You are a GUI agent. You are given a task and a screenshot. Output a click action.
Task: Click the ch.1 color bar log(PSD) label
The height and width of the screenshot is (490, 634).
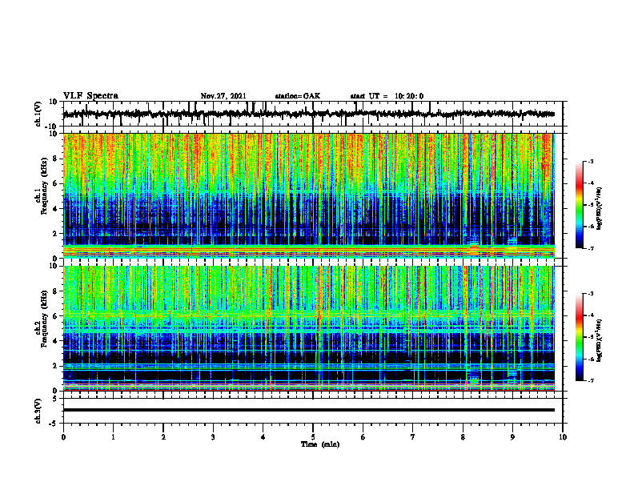pyautogui.click(x=599, y=209)
